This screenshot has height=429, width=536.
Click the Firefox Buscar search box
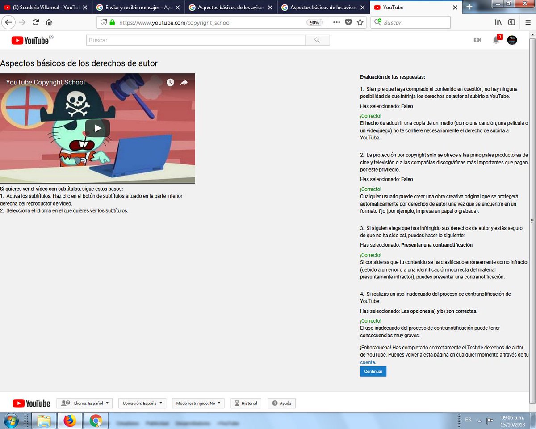tap(410, 22)
